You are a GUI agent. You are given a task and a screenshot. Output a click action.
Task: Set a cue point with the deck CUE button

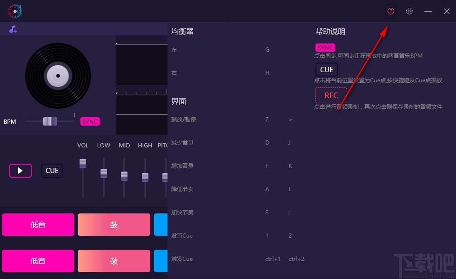pyautogui.click(x=52, y=170)
